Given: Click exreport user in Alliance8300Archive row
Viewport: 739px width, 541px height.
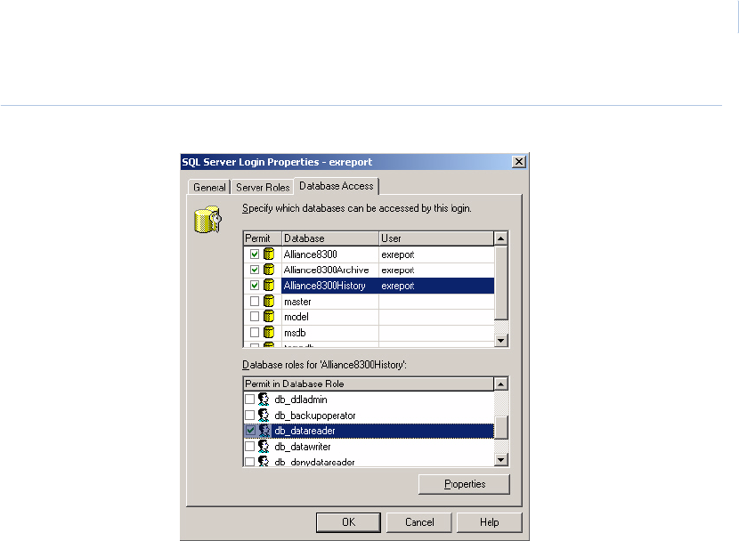Looking at the screenshot, I should 398,270.
